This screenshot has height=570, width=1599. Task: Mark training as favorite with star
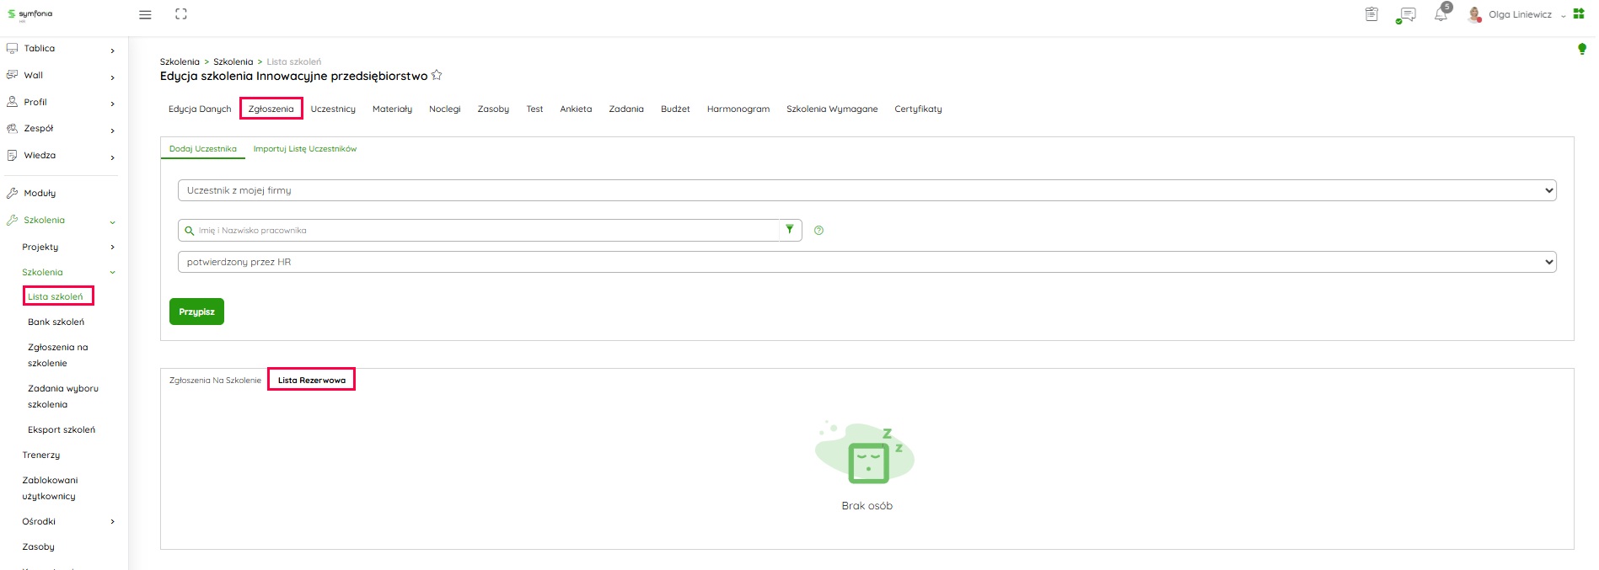point(437,76)
